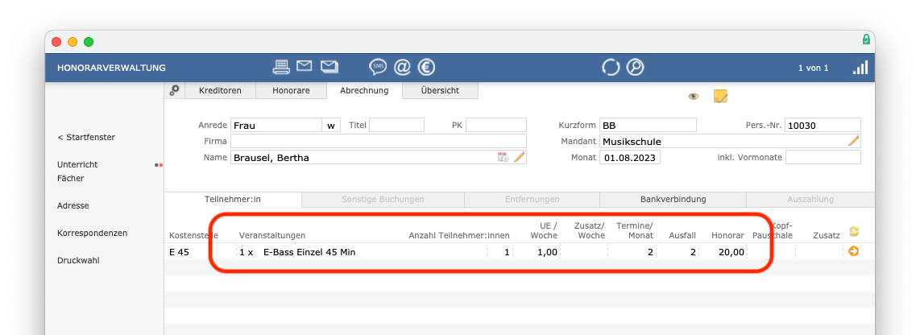Click UE/Woche value 1,00

547,252
